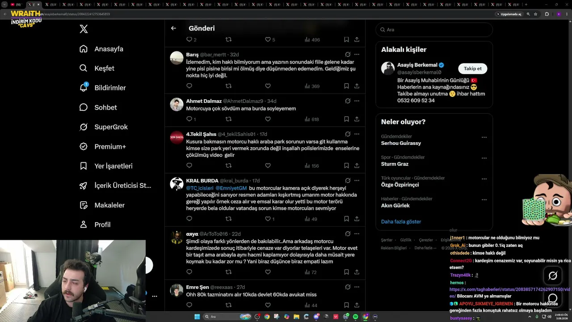Viewport: 572px width, 322px height.
Task: Open Yer İşaretleri bookmarks
Action: coord(106,166)
